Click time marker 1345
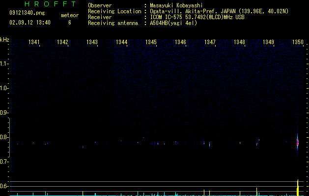This screenshot has width=309, height=196. pyautogui.click(x=151, y=42)
